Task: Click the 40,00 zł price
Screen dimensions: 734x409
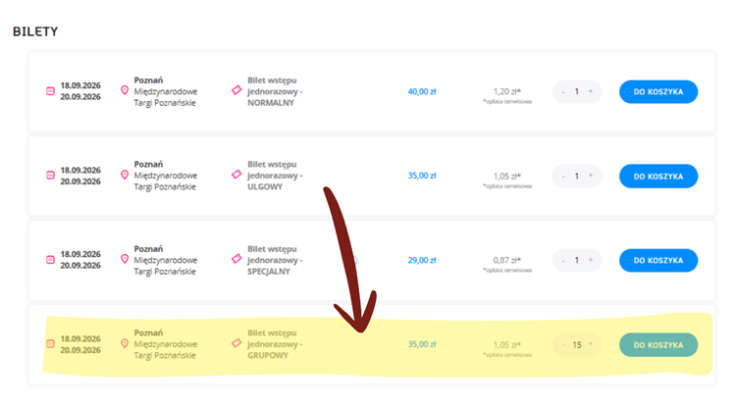Action: (421, 92)
